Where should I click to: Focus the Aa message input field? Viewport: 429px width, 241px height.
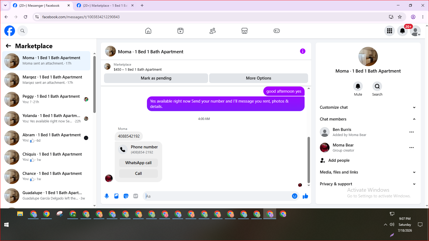[x=217, y=196]
